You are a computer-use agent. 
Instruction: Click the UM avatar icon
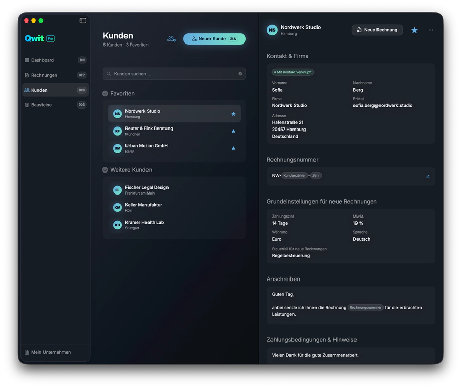118,148
